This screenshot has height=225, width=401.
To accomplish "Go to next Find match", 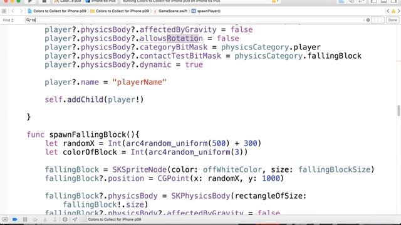I will pos(382,20).
